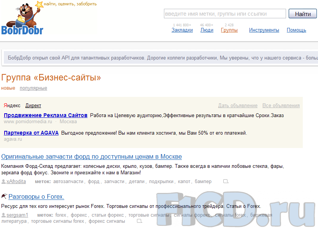The width and height of the screenshot is (318, 230).
Task: Click the user icon beside xAfrodita
Action: click(x=3, y=182)
